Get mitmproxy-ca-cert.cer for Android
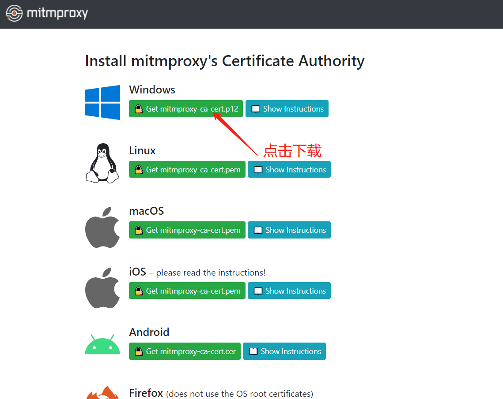503x399 pixels. [185, 351]
